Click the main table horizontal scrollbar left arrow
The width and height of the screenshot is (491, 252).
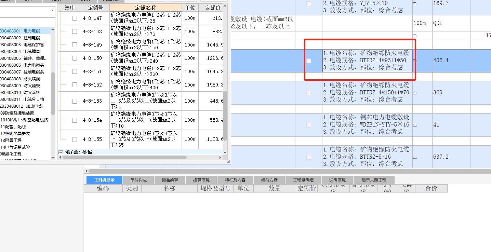pos(86,171)
